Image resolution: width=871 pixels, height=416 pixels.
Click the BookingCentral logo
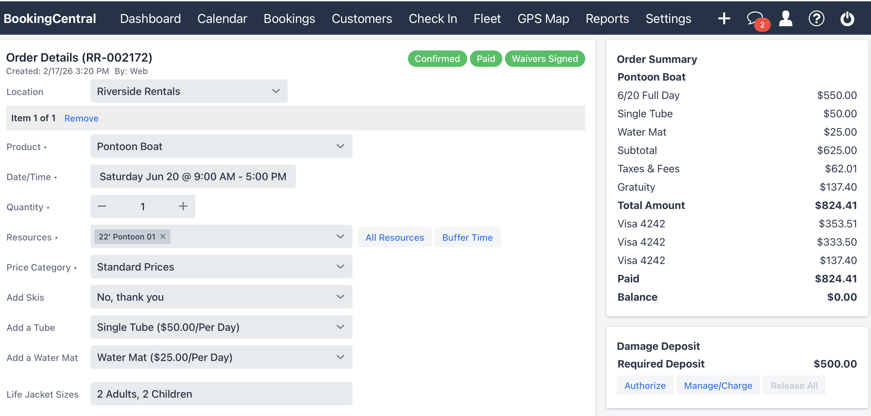click(x=50, y=19)
